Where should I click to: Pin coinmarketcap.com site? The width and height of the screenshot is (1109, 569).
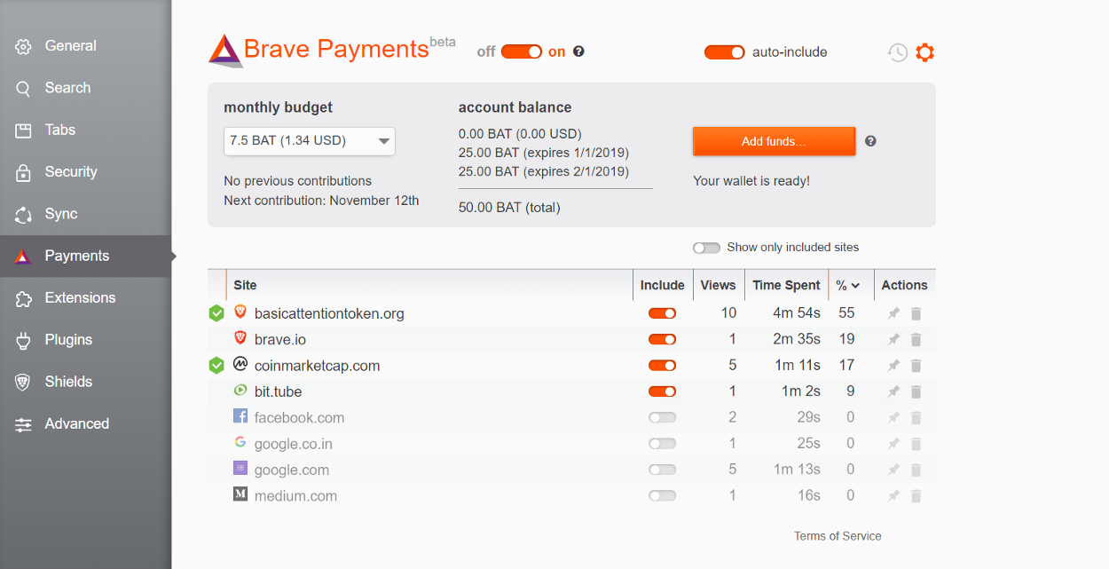(x=894, y=366)
